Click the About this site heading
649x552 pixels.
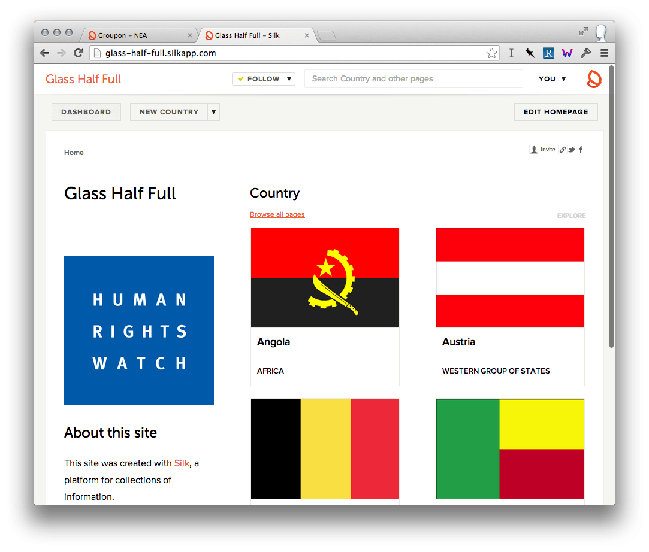pyautogui.click(x=110, y=432)
